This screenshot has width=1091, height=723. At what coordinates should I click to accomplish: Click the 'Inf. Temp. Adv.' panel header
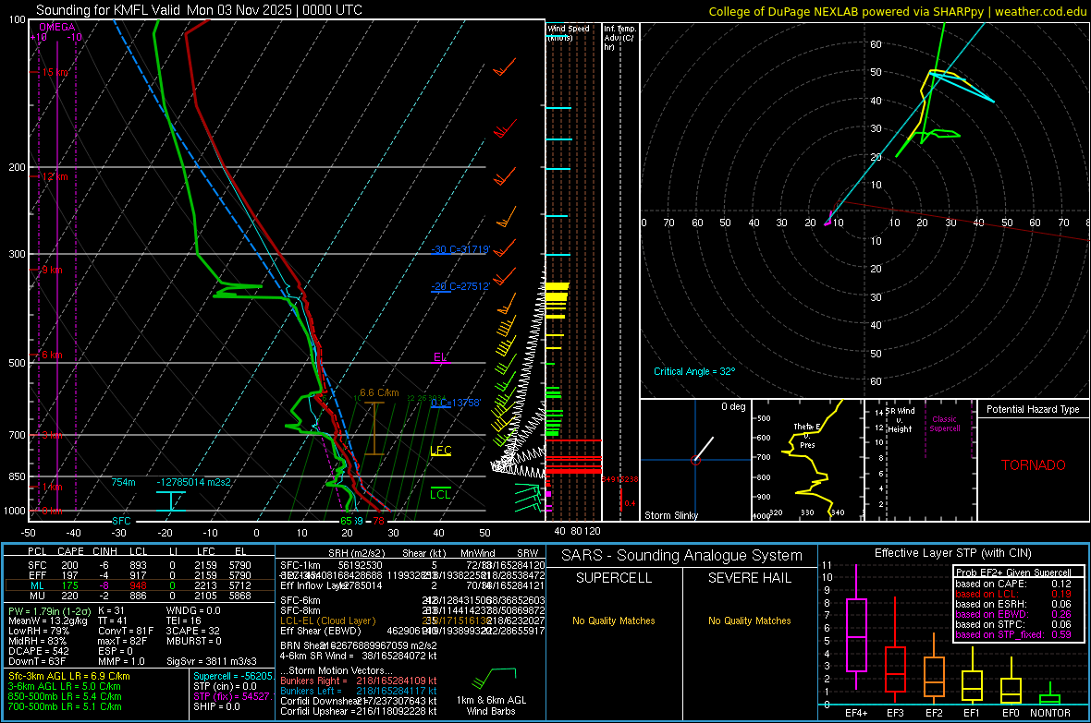tap(619, 38)
